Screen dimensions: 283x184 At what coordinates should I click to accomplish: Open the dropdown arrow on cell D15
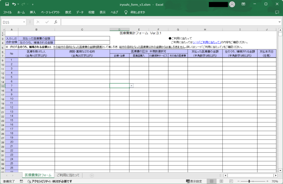(132, 86)
